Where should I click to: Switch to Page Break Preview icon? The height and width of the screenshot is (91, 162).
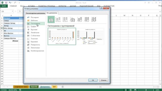click(x=135, y=90)
